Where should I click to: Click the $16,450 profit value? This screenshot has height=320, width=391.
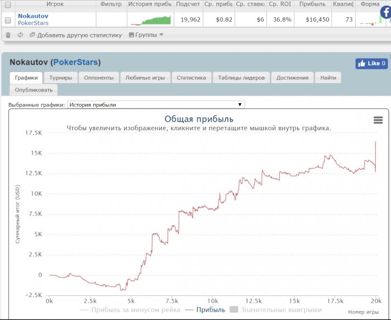pos(317,20)
